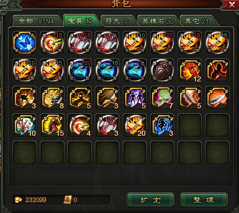The width and height of the screenshot is (239, 213).
Task: Open the 符文 0 tab
Action: click(117, 21)
